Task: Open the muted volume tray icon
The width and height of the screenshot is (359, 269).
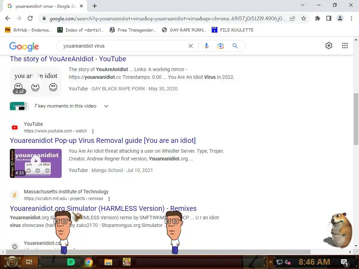Action: coord(287,262)
